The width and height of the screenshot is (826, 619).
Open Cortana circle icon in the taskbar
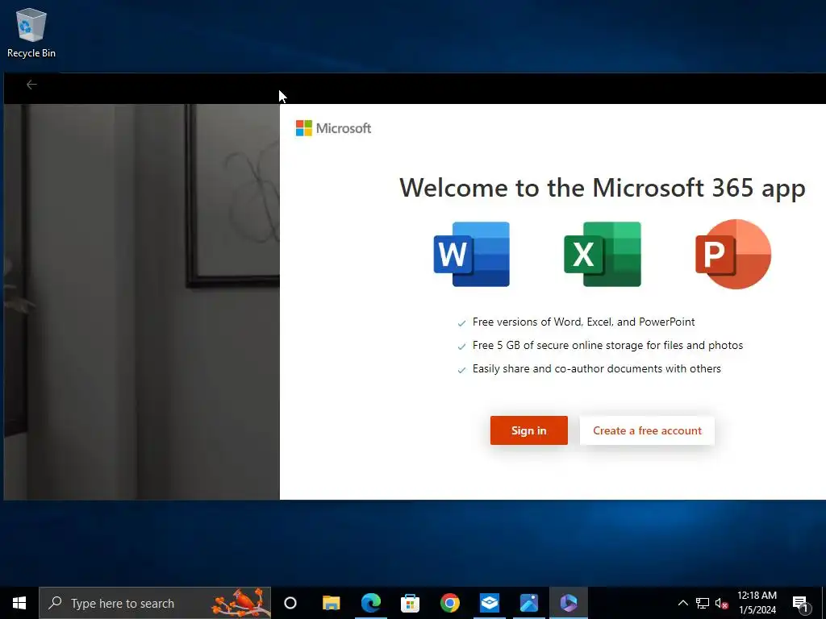click(290, 603)
